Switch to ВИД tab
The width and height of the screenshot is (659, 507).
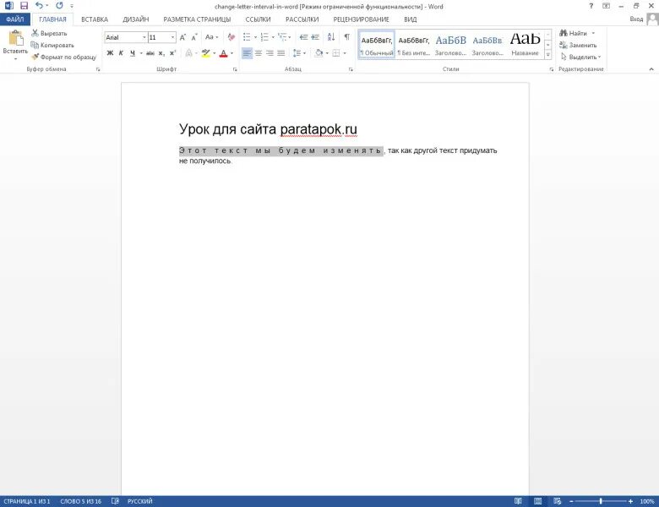411,19
